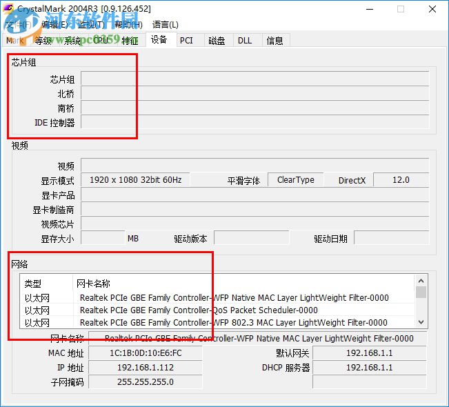Select the WFP 802.3 MAC Layer adapter row

(x=217, y=323)
